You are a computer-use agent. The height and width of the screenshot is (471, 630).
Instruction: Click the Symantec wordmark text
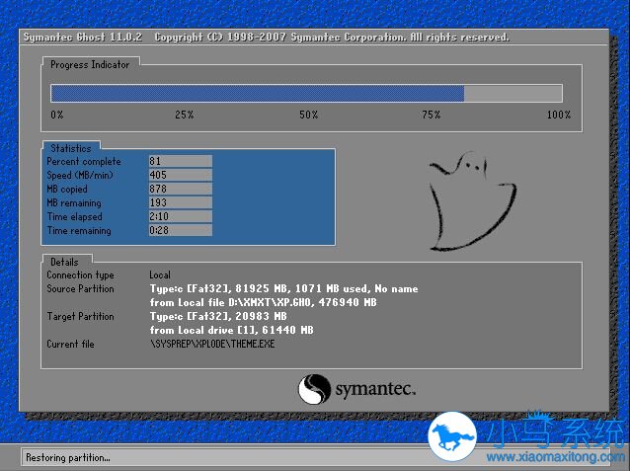(x=375, y=389)
